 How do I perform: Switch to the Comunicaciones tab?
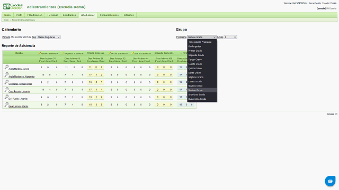[x=109, y=15]
